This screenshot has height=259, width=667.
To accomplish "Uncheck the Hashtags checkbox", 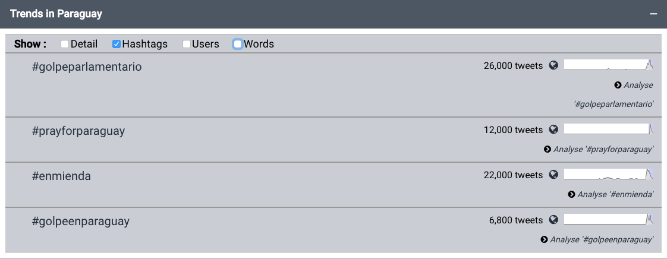I will [x=117, y=44].
